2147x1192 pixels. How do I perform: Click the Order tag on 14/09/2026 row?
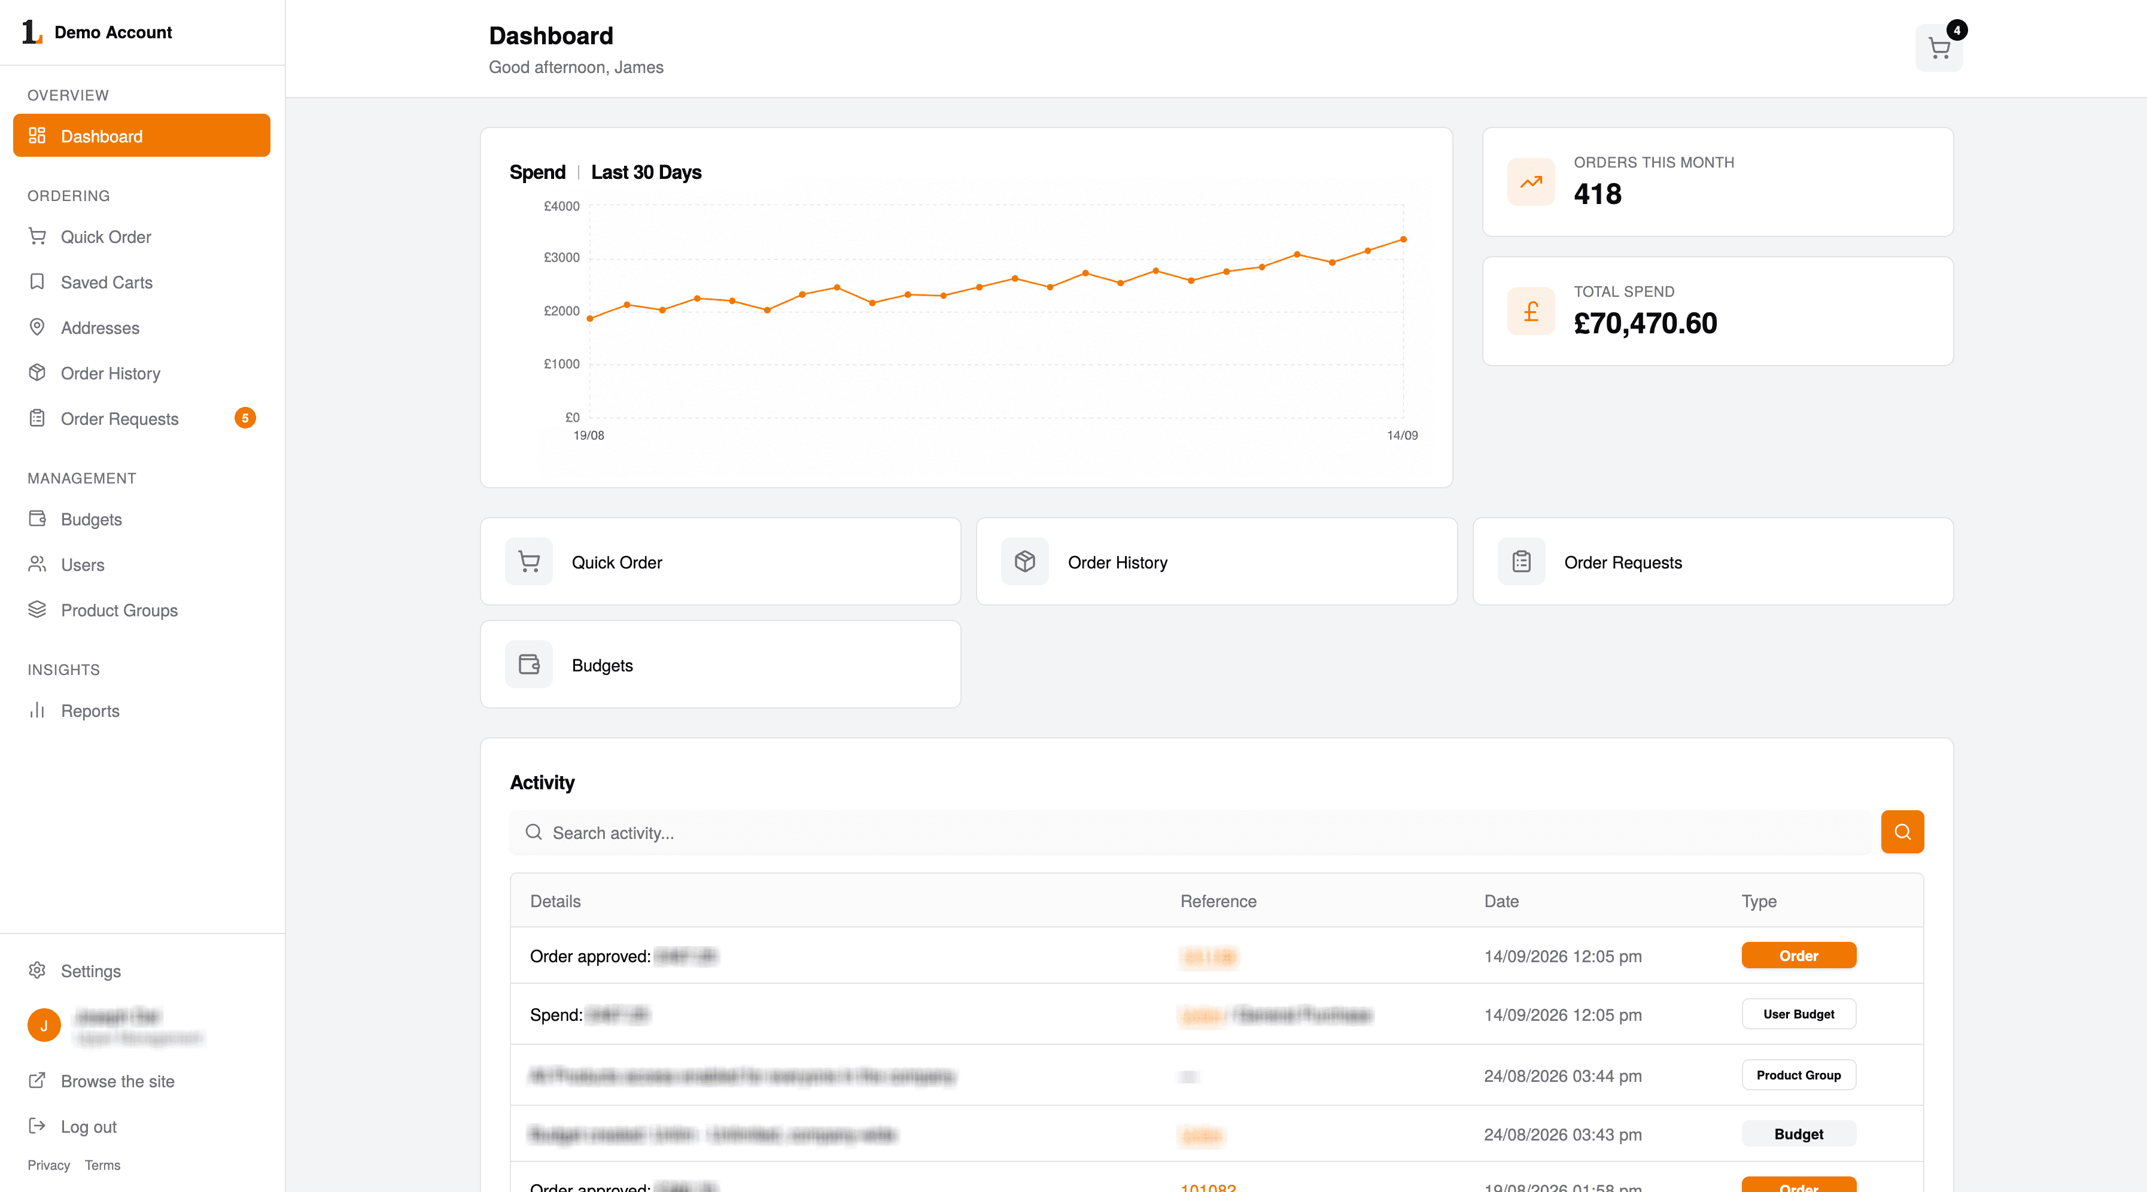pyautogui.click(x=1798, y=955)
